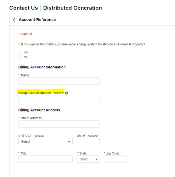Click the Billing Account Number info icon
This screenshot has width=175, height=177.
point(66,93)
